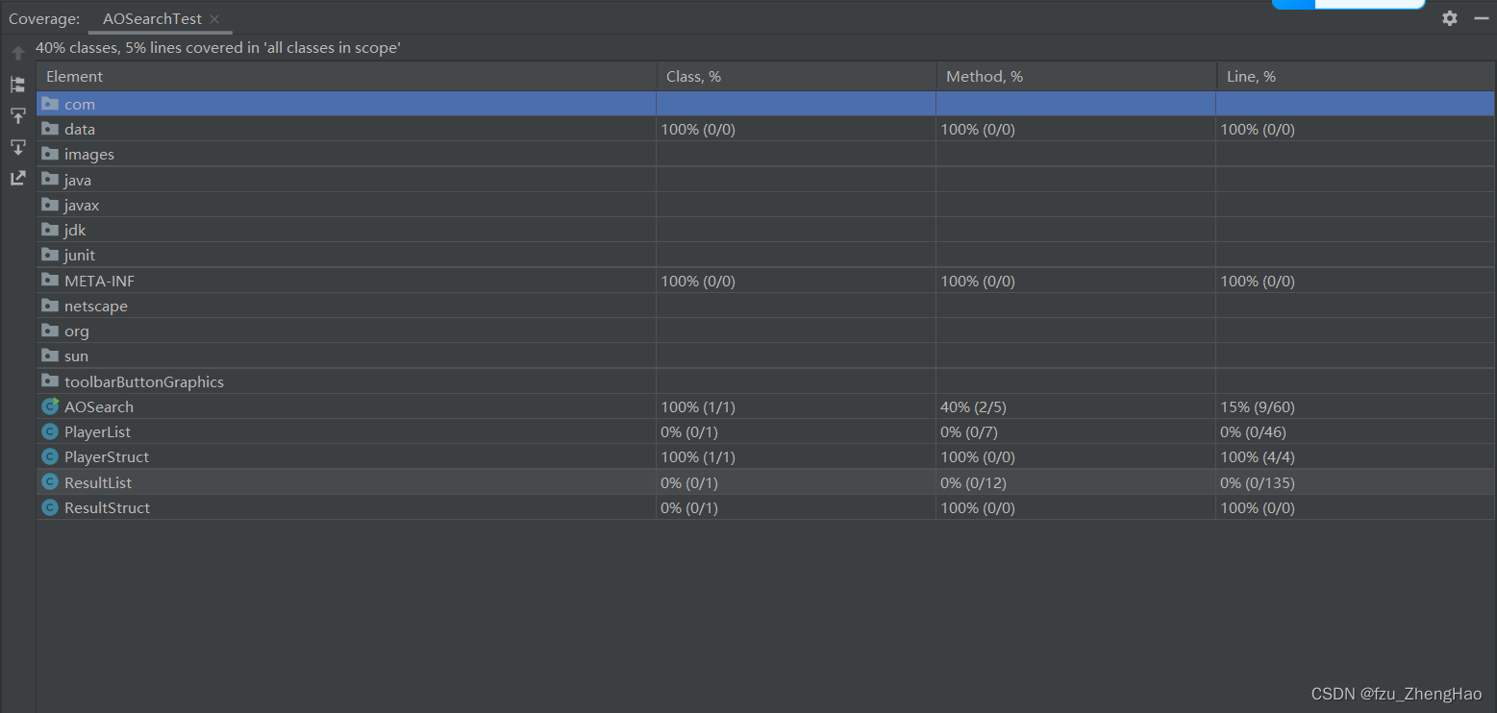Hide the Coverage tool window with minus icon
Viewport: 1497px width, 713px height.
click(1481, 18)
